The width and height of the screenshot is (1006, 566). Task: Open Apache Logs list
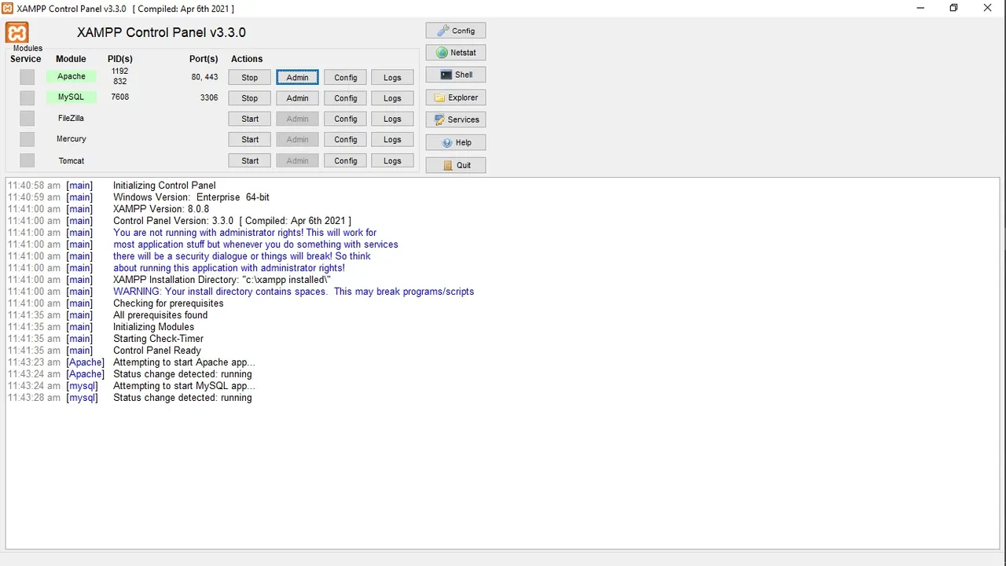pos(393,77)
